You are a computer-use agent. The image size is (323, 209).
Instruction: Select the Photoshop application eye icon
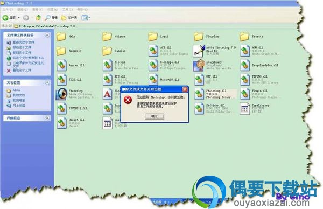point(61,94)
